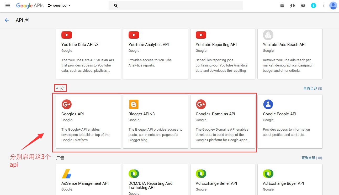
Task: Open AdSense Management API title
Action: coord(85,183)
